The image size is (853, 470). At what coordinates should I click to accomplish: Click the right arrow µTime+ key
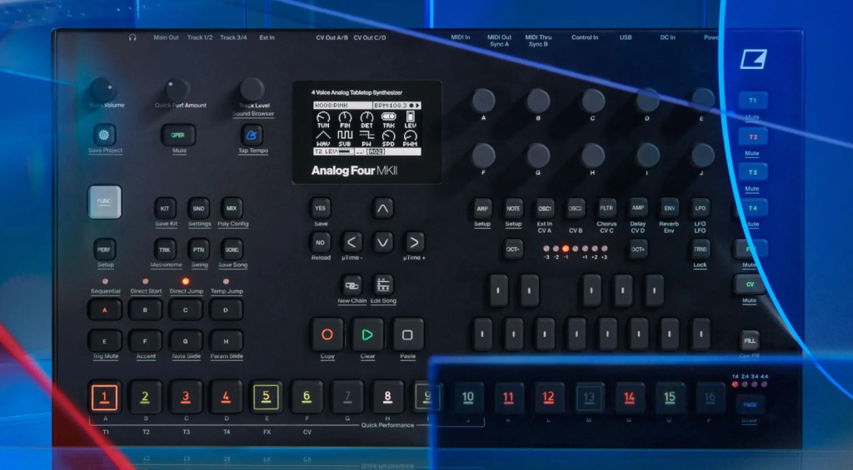point(414,242)
